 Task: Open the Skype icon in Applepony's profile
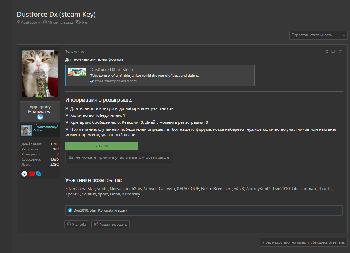click(x=39, y=174)
